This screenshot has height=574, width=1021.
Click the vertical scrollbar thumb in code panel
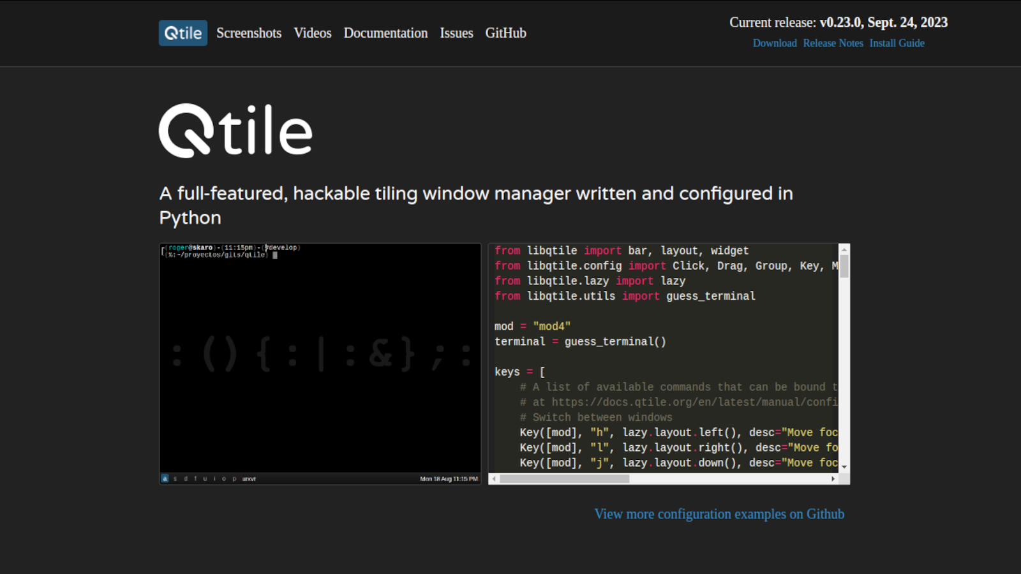click(844, 267)
